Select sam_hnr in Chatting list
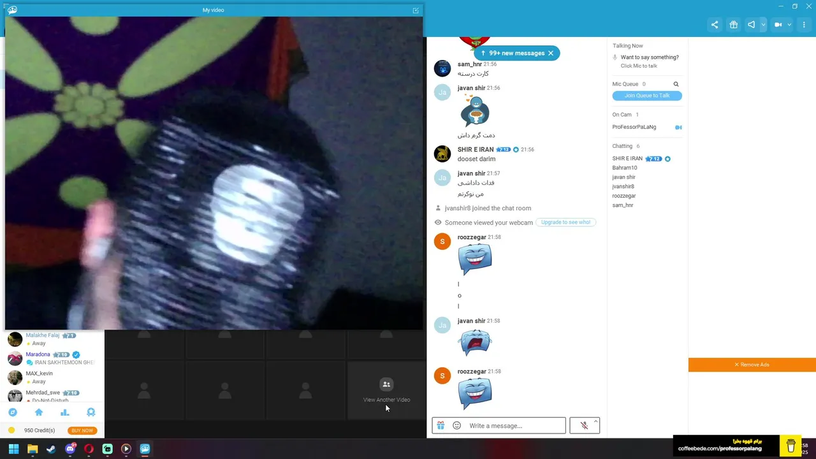816x459 pixels. [623, 205]
